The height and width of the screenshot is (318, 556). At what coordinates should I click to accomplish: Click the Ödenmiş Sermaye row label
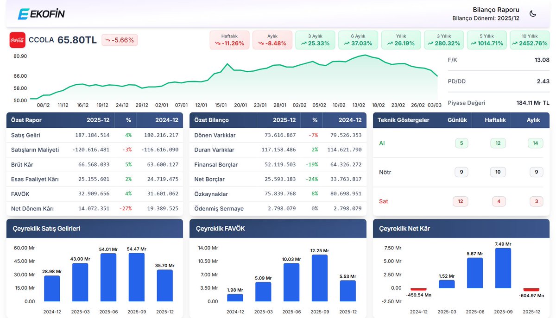pyautogui.click(x=219, y=209)
